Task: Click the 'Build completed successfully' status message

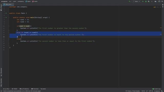Action: click(22, 91)
